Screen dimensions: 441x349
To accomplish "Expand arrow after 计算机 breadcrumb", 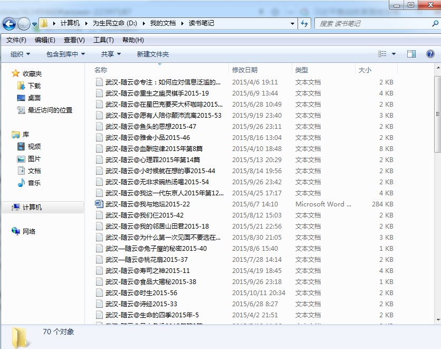I will tap(87, 23).
